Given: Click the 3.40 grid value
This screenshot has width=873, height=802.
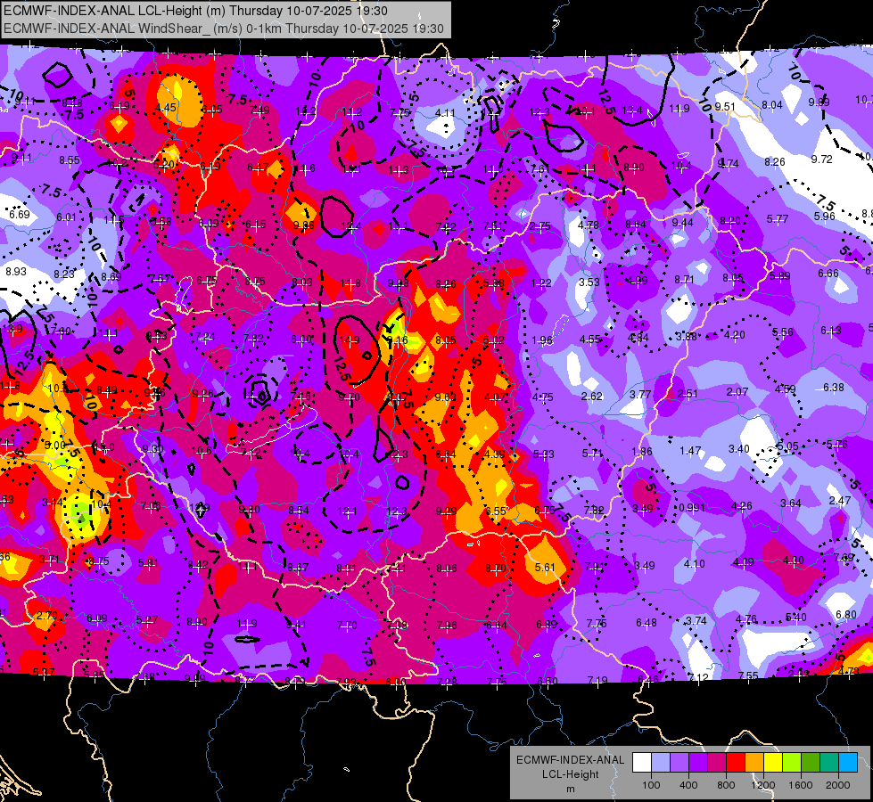Looking at the screenshot, I should (x=739, y=448).
